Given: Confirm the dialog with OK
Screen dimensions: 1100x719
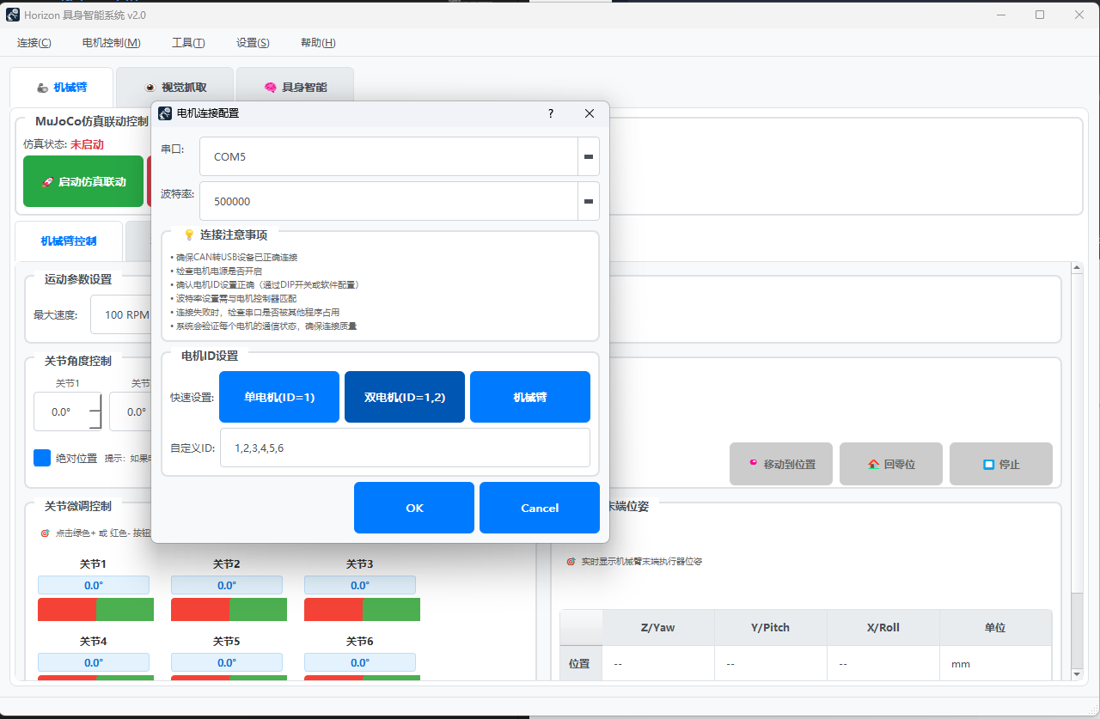Looking at the screenshot, I should pos(414,508).
